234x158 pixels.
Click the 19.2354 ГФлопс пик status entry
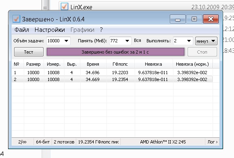(x=98, y=142)
